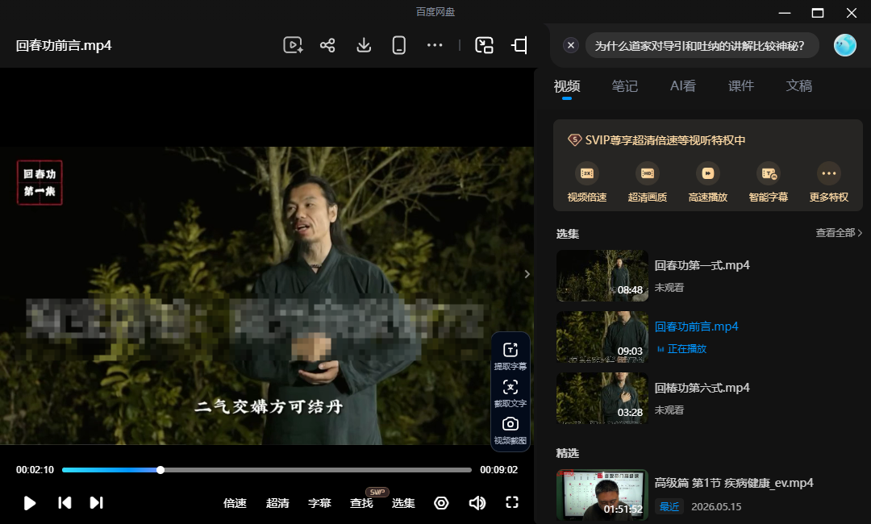The image size is (871, 524).
Task: Select the 智能字幕 privilege icon
Action: click(x=769, y=173)
